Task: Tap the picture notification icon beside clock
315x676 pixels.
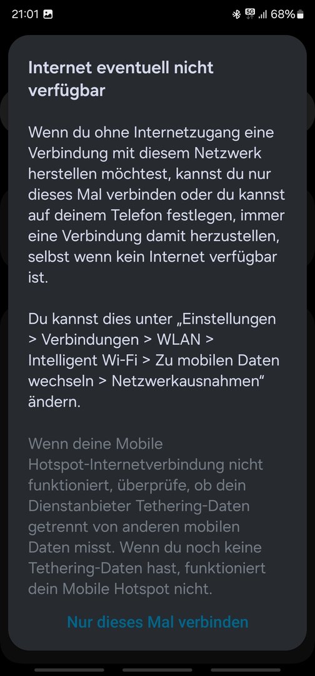Action: click(47, 14)
